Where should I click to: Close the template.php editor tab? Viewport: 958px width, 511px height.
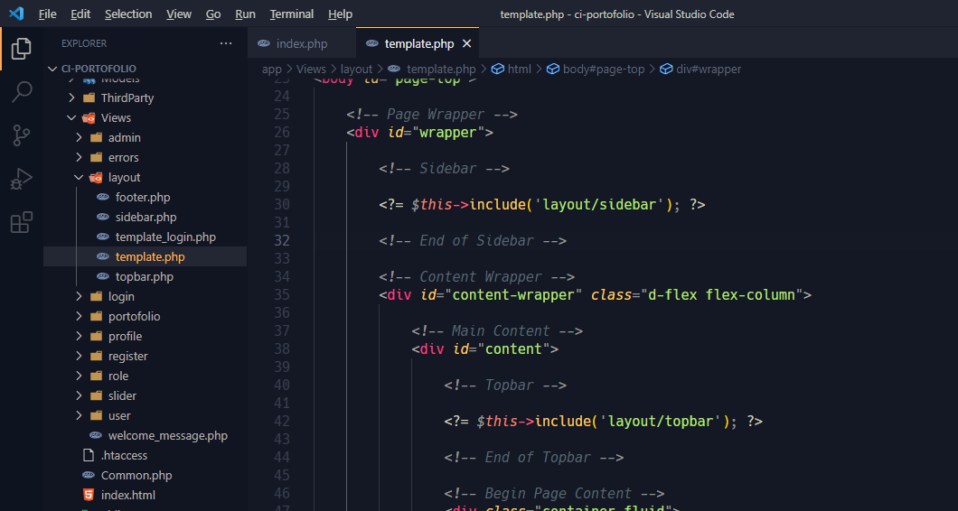(x=466, y=43)
